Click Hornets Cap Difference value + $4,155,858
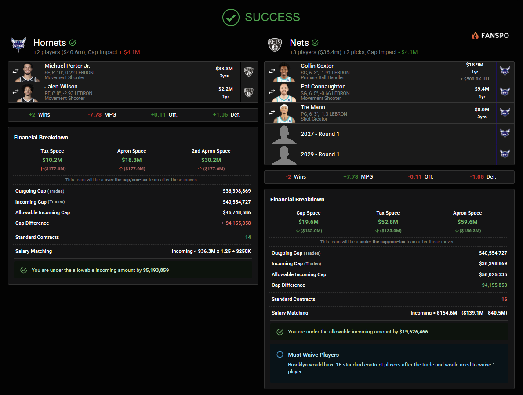Screen dimensions: 523x395 (236, 223)
